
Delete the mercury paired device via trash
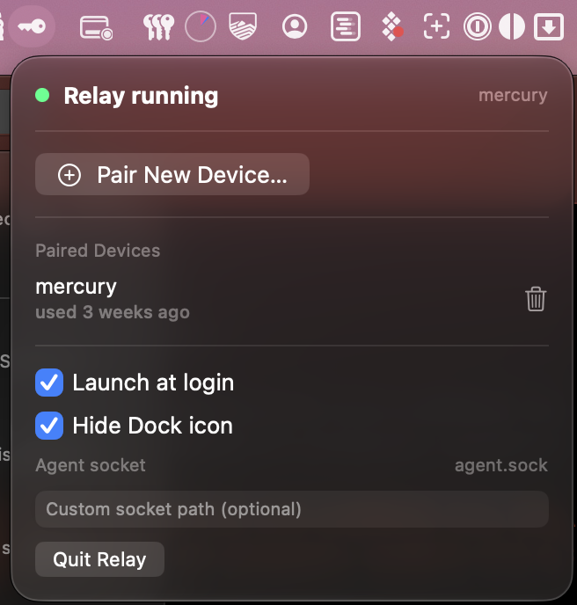536,299
